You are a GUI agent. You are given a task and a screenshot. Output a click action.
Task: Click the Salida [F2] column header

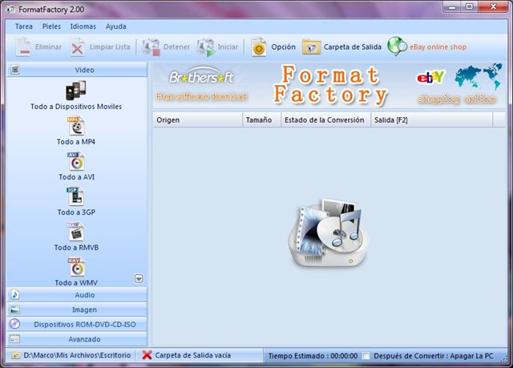tap(431, 120)
